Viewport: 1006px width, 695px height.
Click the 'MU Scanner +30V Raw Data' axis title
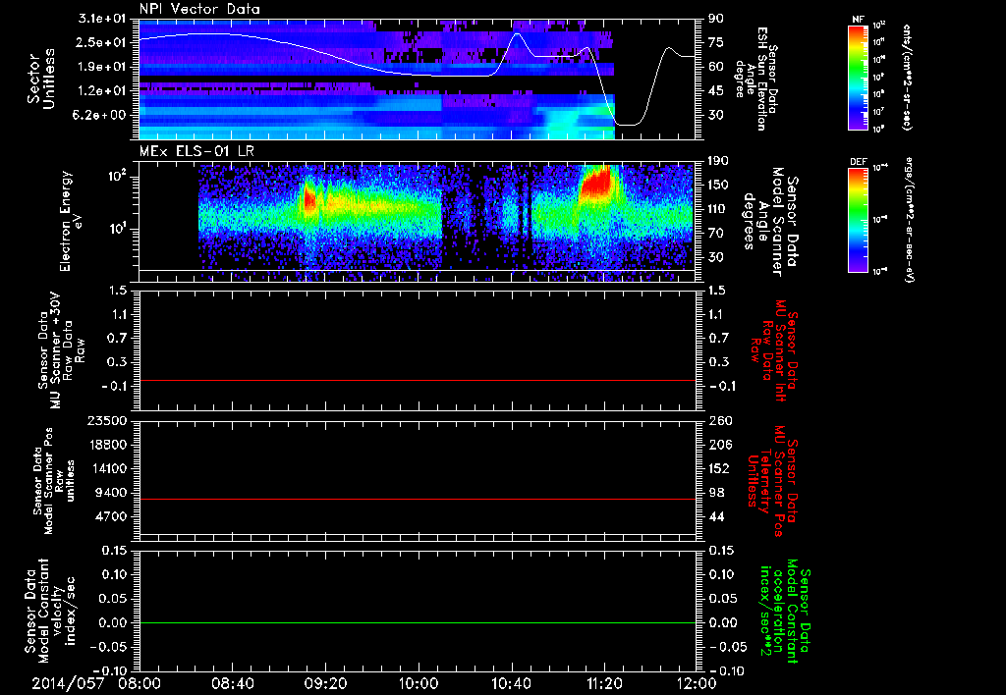[61, 350]
